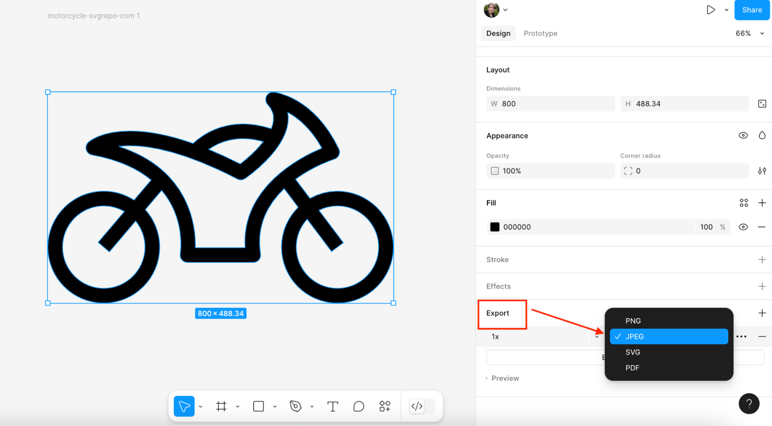Open dropdown next to user avatar
The image size is (772, 426).
coord(505,10)
